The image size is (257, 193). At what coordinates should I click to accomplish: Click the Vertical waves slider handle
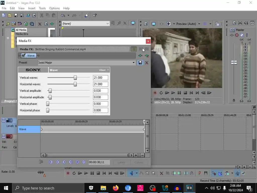point(75,78)
